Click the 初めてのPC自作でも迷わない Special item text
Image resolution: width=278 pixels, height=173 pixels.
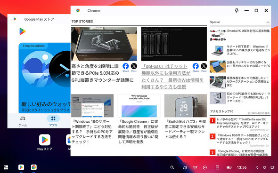[248, 97]
